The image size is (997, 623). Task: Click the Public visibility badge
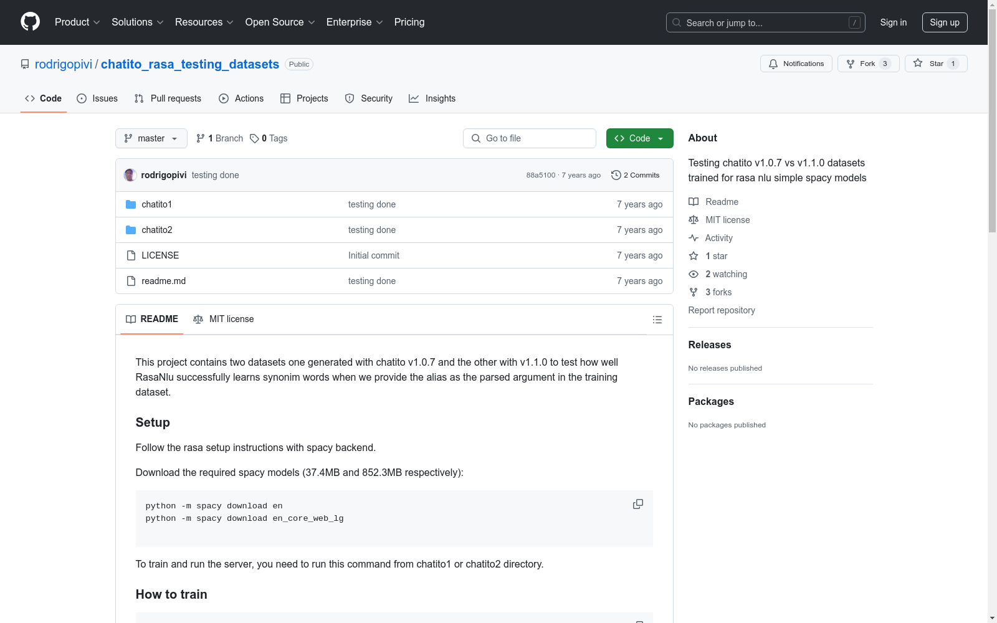[x=299, y=64]
